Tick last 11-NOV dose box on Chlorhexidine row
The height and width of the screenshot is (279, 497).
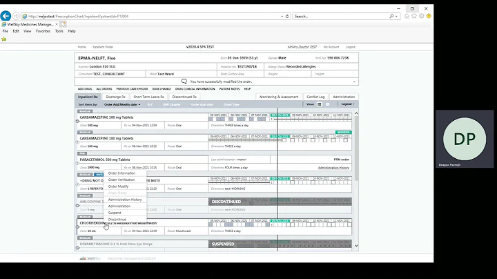click(x=349, y=224)
